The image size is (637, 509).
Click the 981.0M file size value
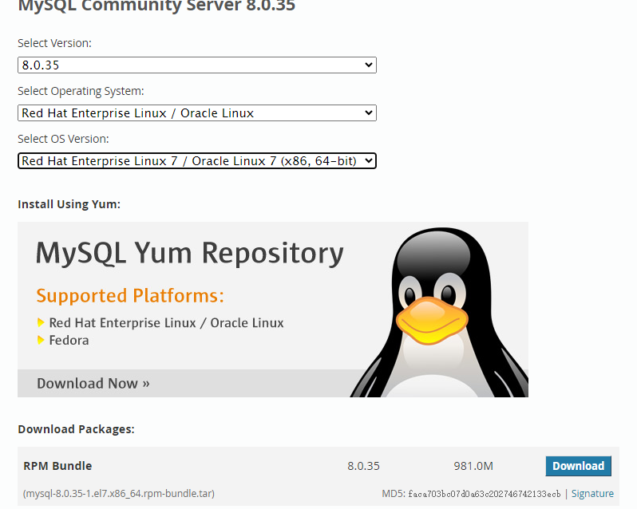tap(473, 466)
